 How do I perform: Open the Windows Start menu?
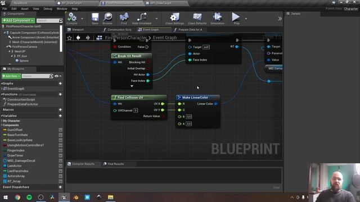tap(6, 197)
